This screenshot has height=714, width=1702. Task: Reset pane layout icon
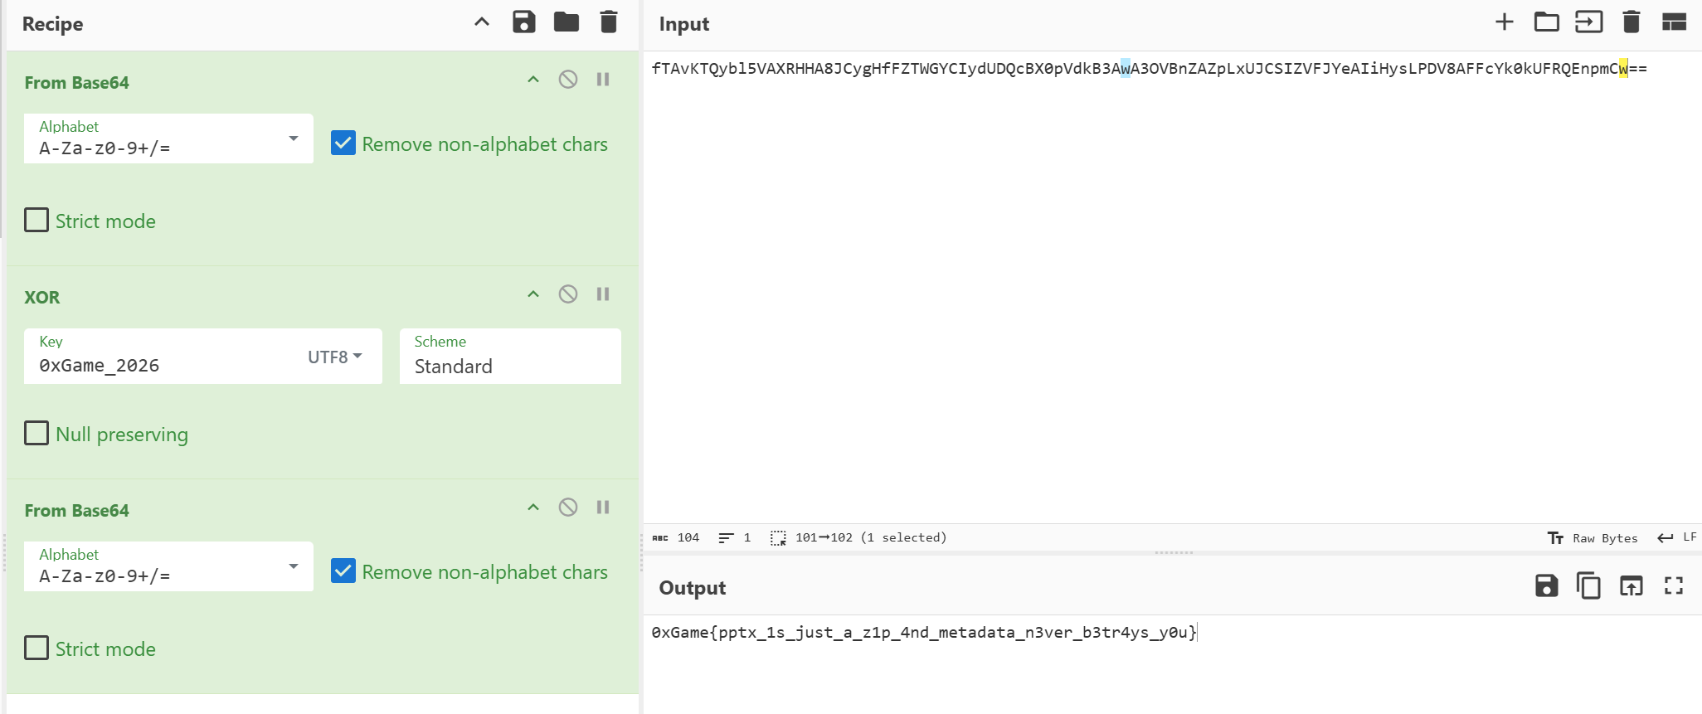coord(1675,22)
